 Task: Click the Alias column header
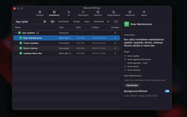78,27
